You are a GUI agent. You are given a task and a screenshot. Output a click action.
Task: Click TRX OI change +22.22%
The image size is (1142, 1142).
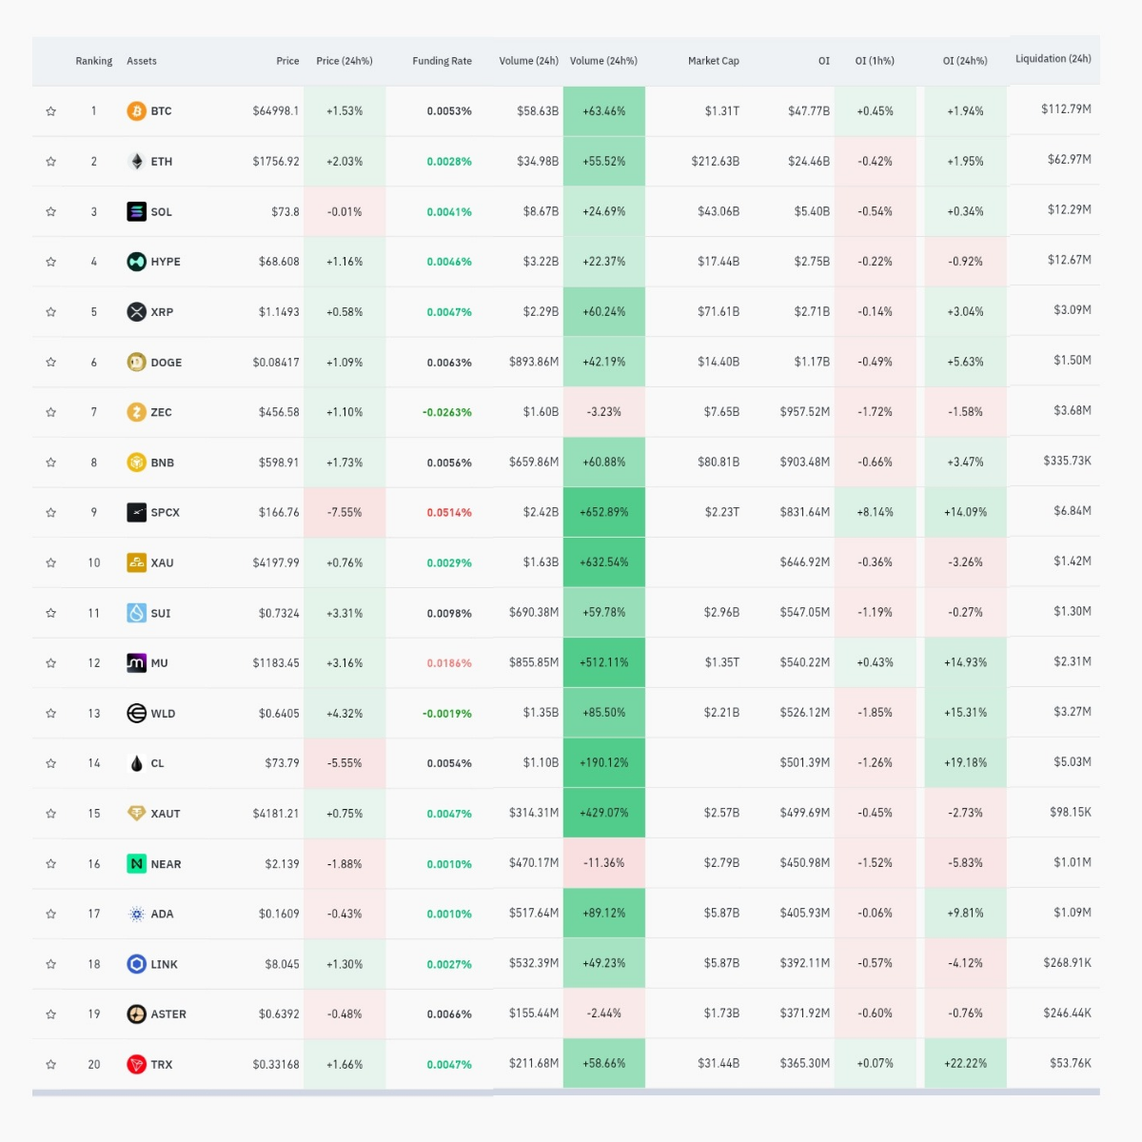(966, 1064)
